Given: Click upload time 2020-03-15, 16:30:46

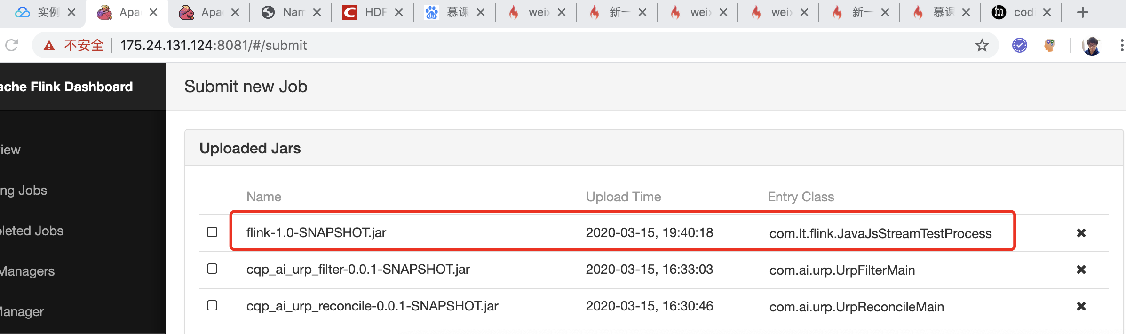Looking at the screenshot, I should 649,306.
